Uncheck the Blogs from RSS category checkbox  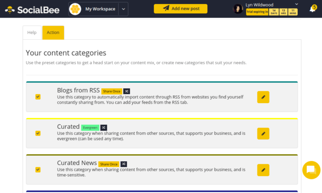point(38,97)
